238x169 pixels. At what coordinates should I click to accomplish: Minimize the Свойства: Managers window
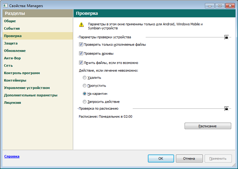[x=210, y=6]
